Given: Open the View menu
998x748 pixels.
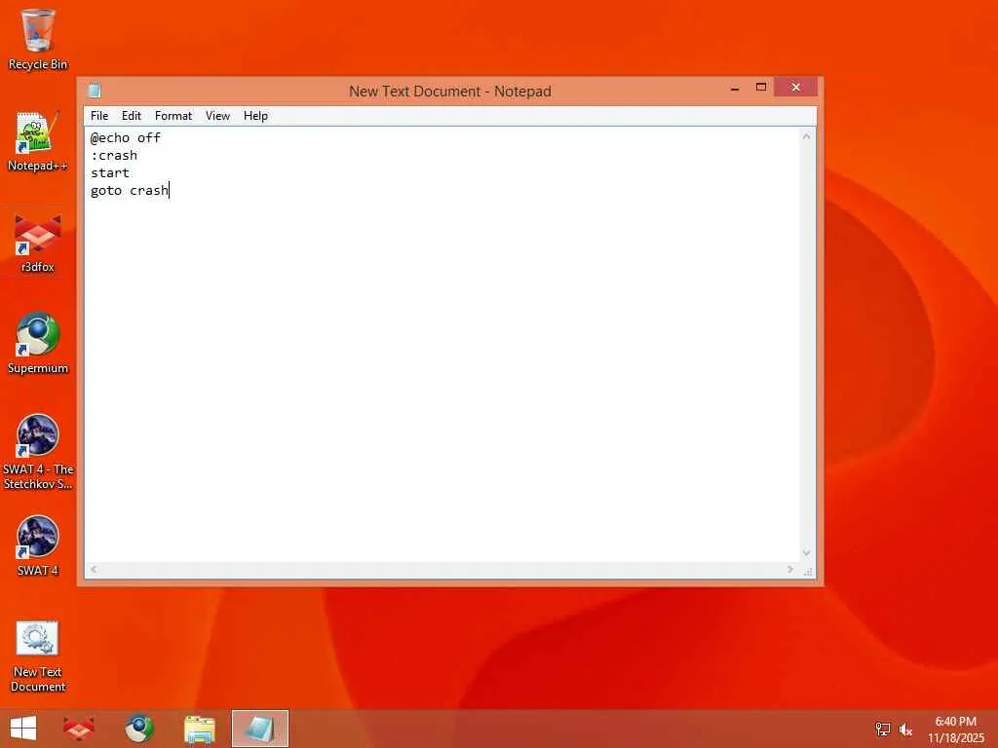Looking at the screenshot, I should click(217, 116).
